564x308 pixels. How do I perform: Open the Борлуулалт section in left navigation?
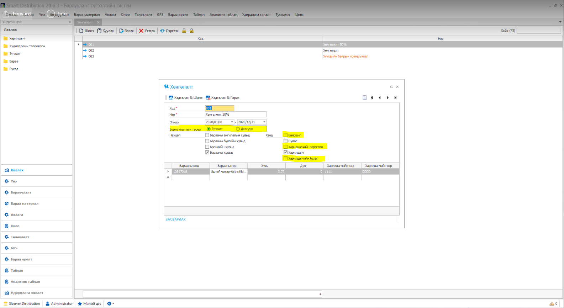pos(37,192)
